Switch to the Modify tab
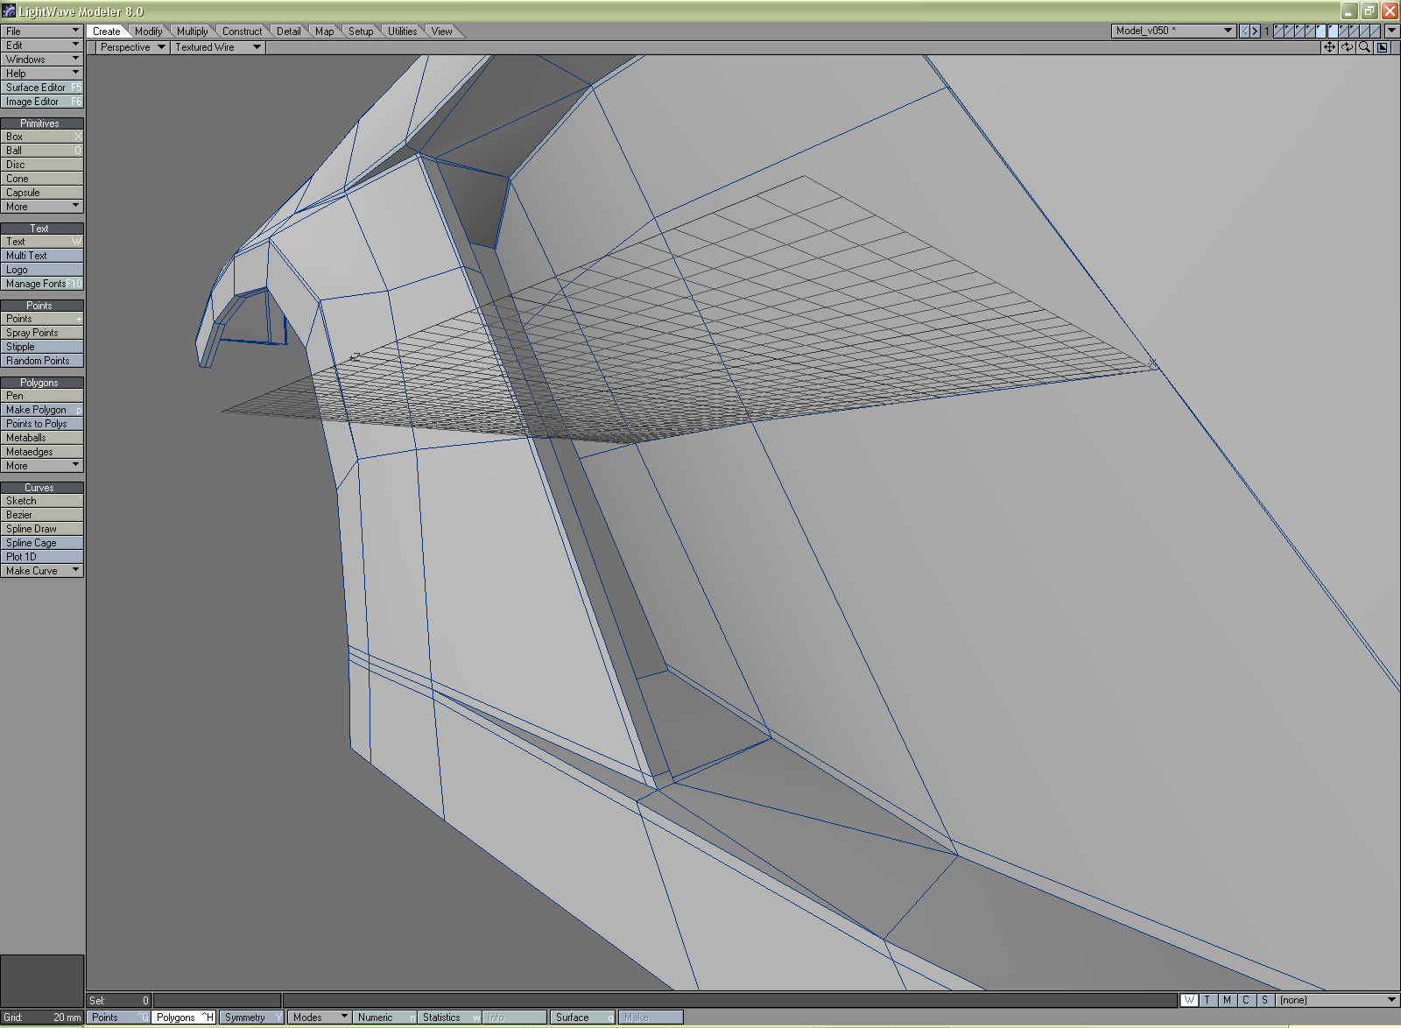The height and width of the screenshot is (1028, 1401). (148, 32)
